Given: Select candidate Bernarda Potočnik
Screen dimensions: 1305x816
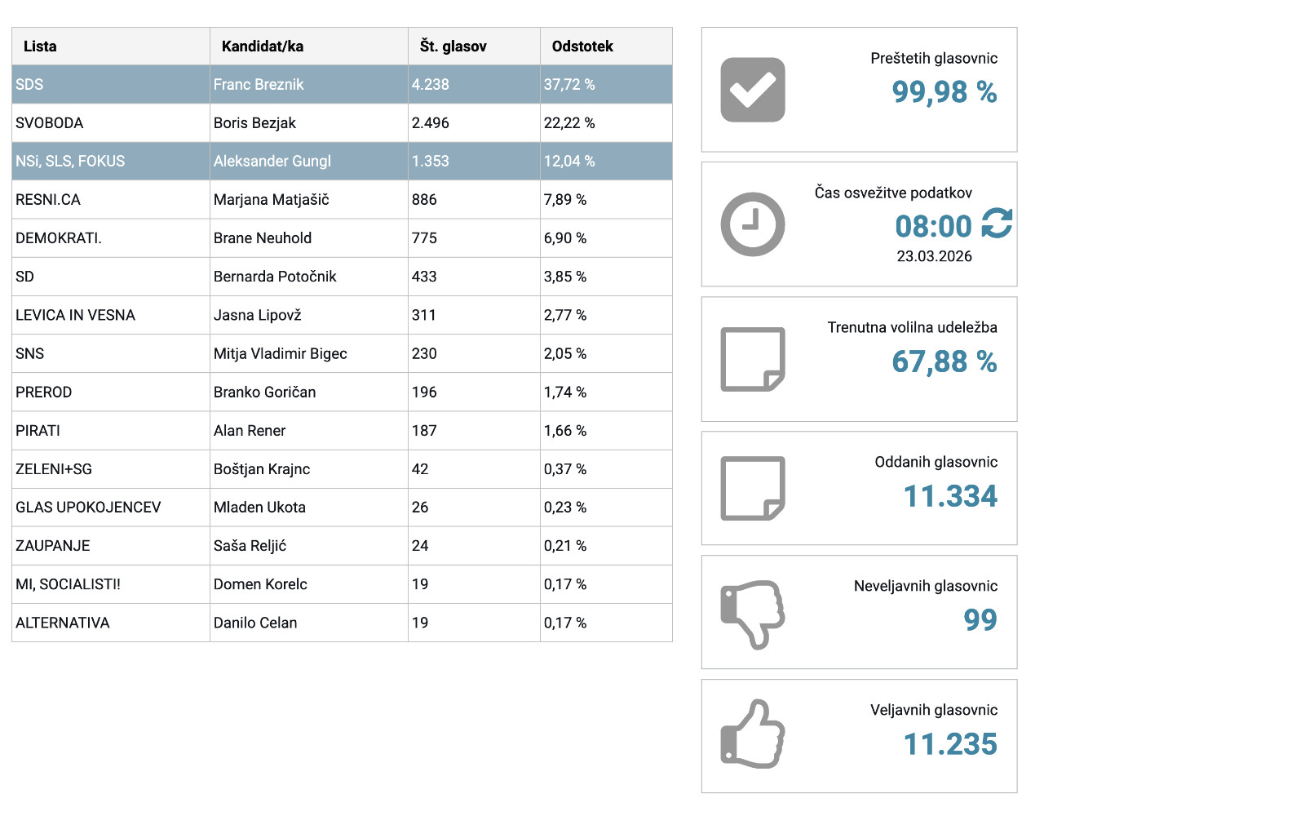Looking at the screenshot, I should pos(275,277).
